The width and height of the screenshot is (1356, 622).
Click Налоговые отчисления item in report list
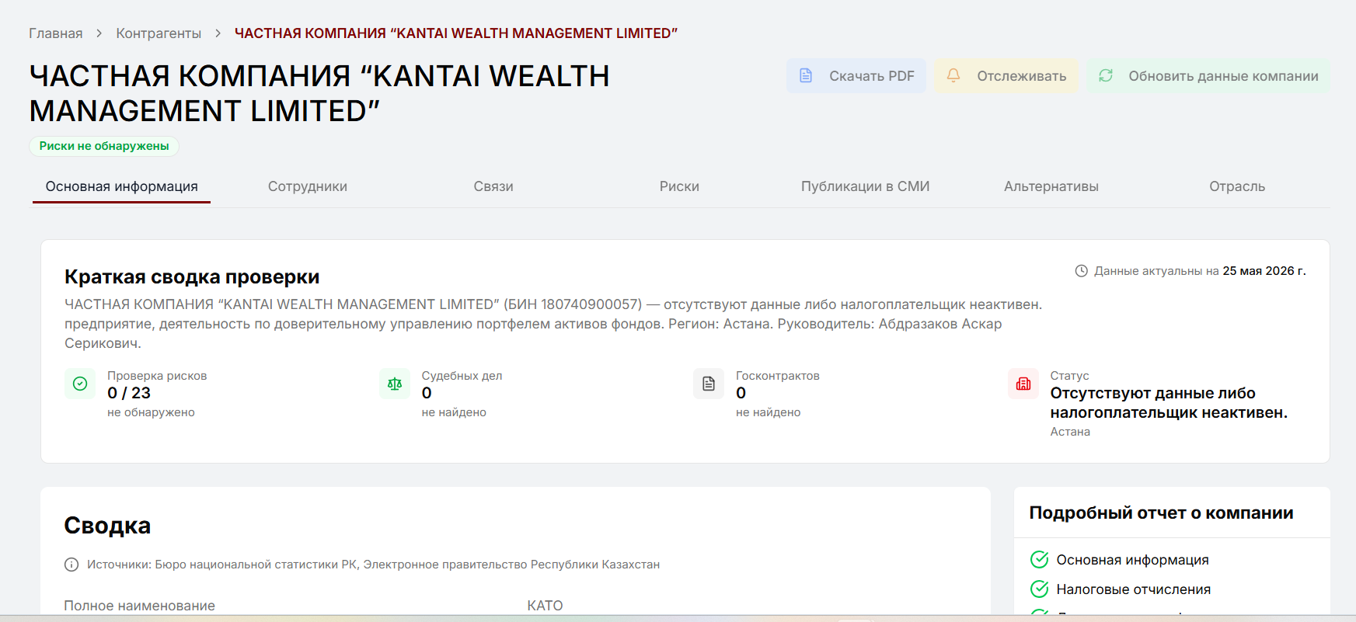click(x=1133, y=589)
